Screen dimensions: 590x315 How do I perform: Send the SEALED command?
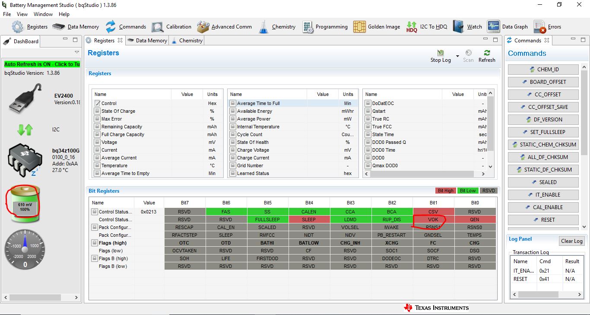(543, 182)
